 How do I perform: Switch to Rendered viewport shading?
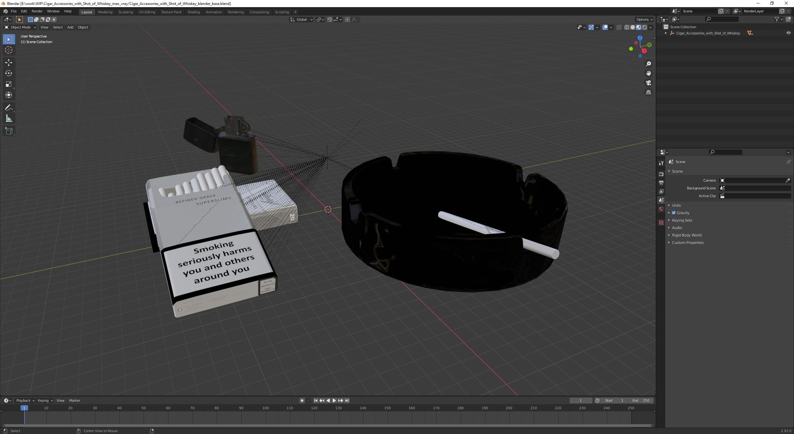(645, 27)
